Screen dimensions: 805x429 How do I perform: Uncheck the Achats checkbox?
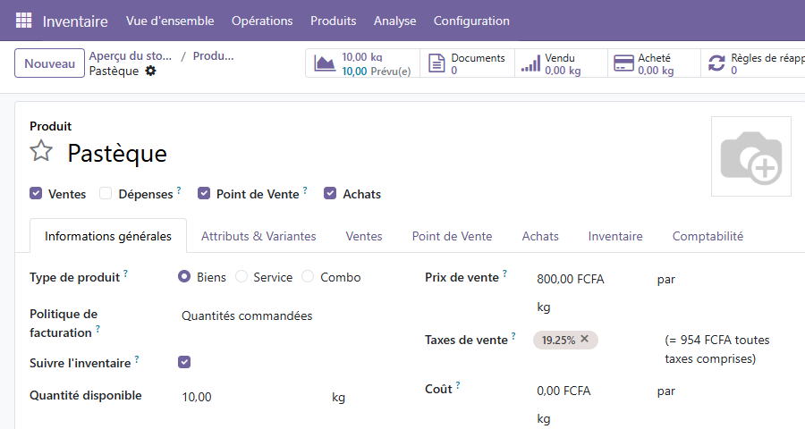pyautogui.click(x=330, y=193)
